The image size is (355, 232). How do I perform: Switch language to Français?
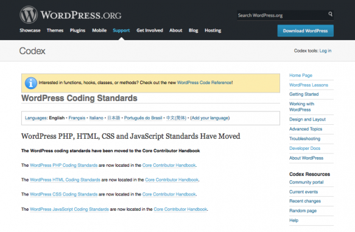pos(77,118)
